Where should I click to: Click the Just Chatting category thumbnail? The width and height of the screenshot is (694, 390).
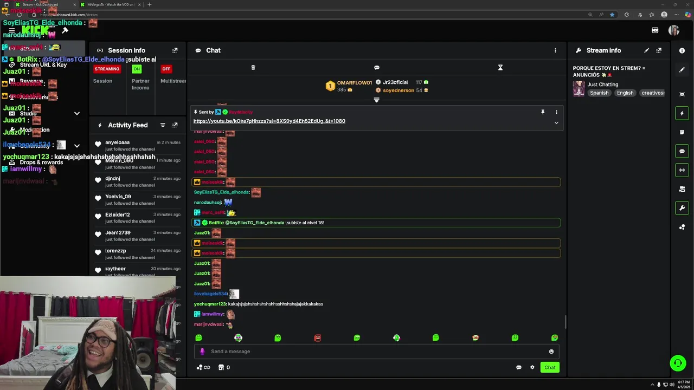click(579, 89)
